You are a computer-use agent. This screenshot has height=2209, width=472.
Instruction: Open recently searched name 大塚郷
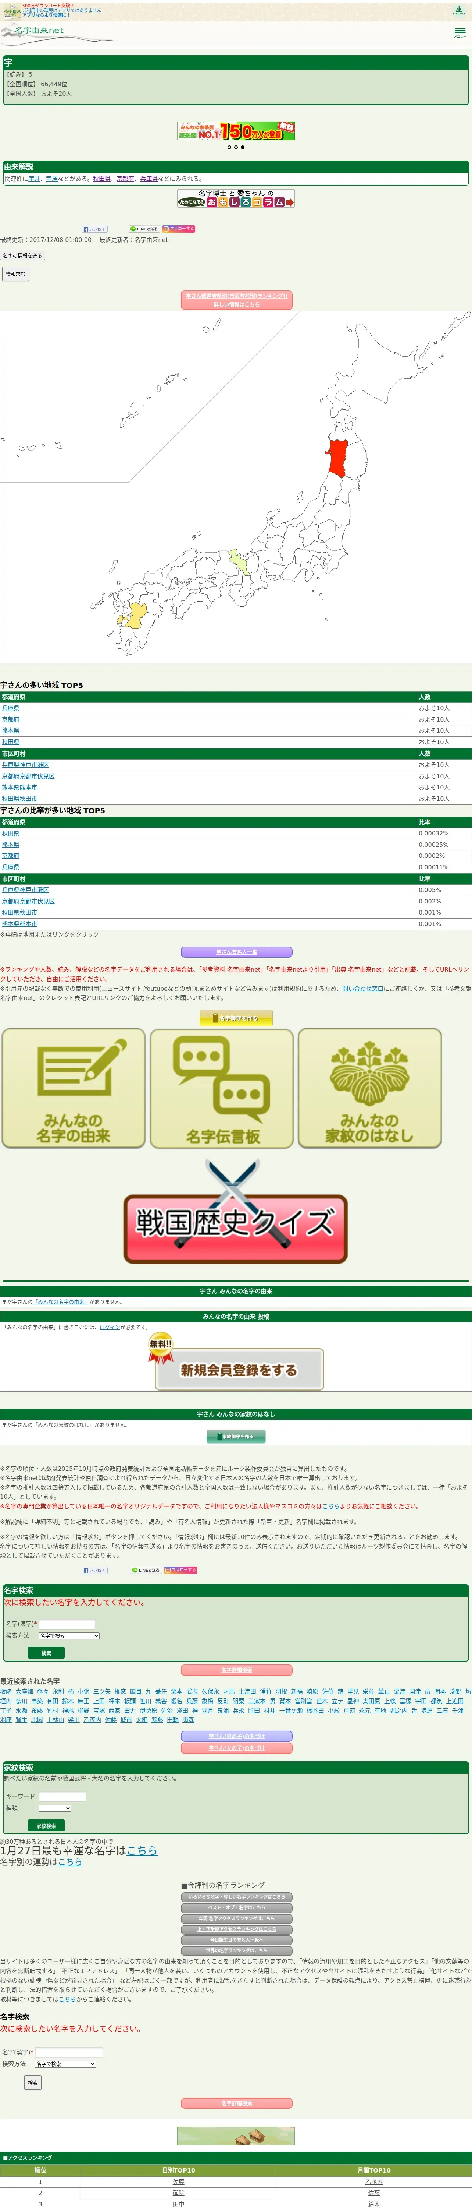[24, 1692]
